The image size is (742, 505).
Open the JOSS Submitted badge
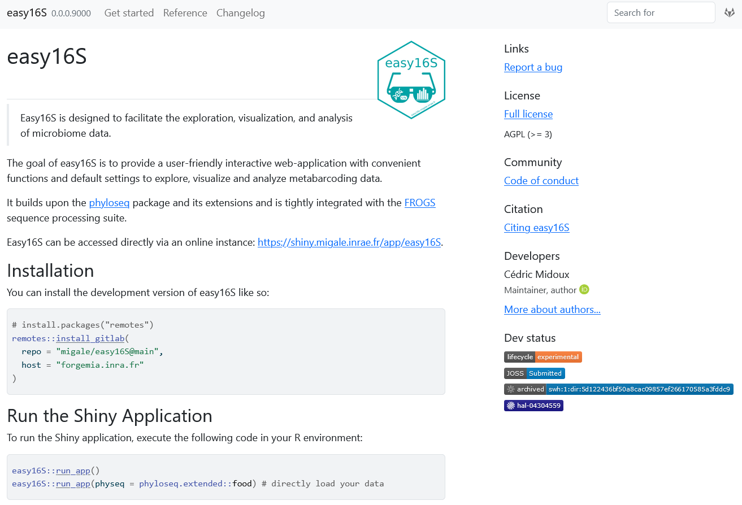click(534, 373)
